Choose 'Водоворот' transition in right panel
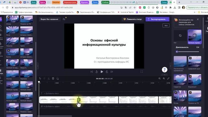The image size is (208, 117). [x=195, y=80]
